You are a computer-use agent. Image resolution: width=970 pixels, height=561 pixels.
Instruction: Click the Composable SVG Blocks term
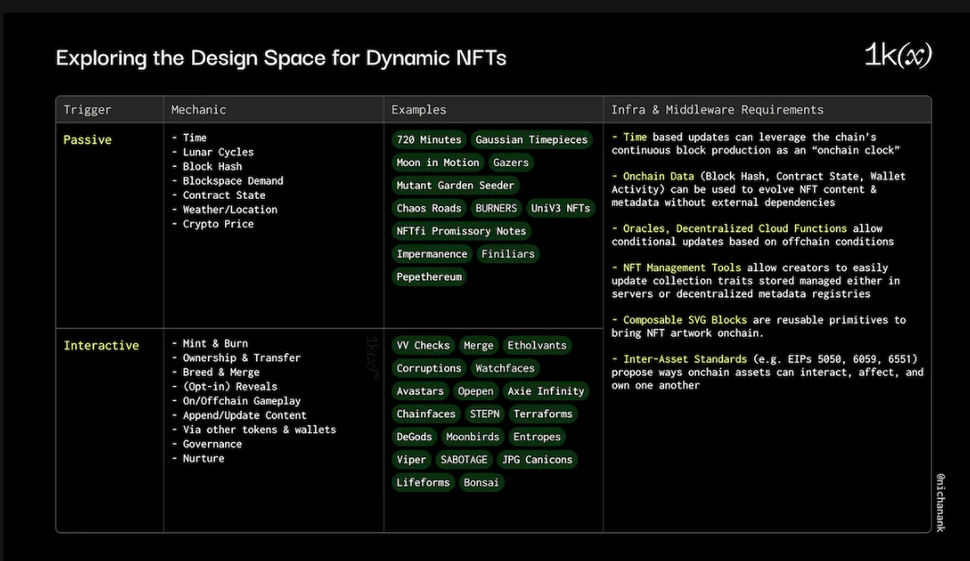pos(685,320)
